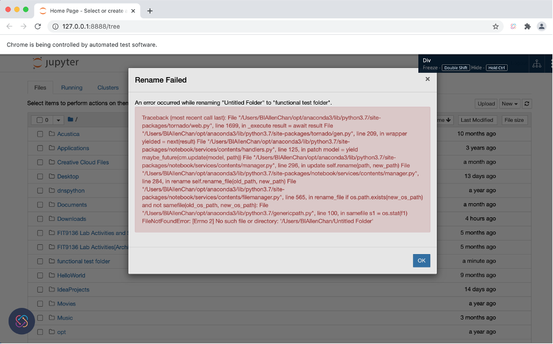
Task: Open the dnspython folder link
Action: tap(71, 190)
